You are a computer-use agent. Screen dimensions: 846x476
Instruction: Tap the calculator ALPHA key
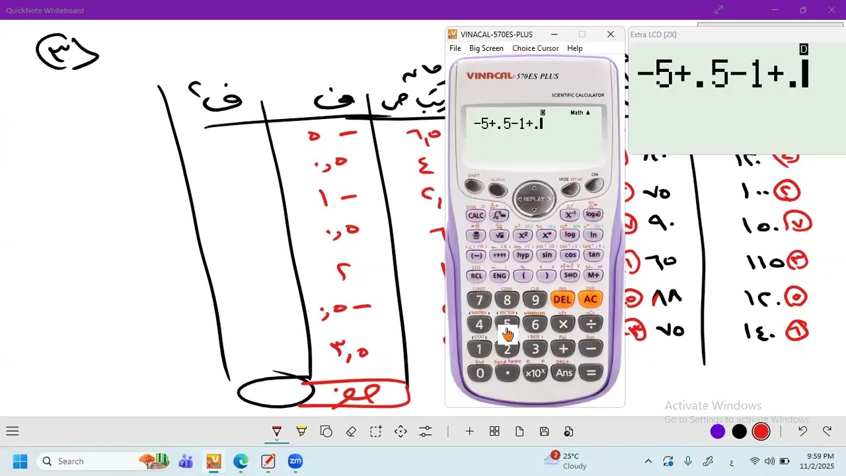[x=498, y=190]
